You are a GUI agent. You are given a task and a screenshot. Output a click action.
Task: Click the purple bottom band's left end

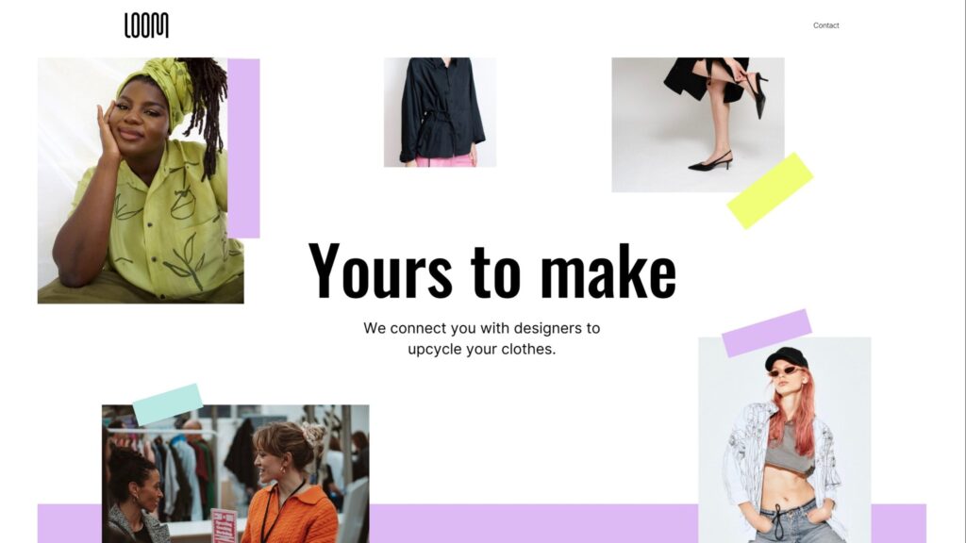tap(70, 523)
